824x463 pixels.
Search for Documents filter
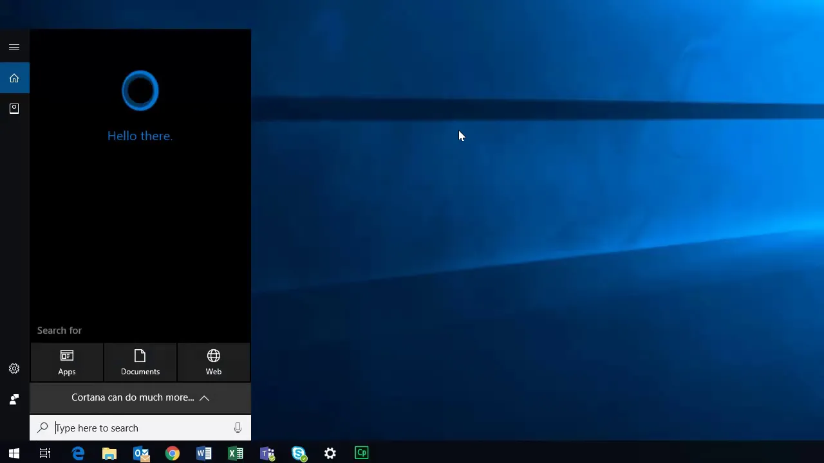coord(140,362)
